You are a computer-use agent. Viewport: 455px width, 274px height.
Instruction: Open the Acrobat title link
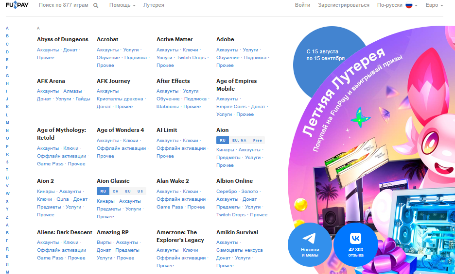point(107,39)
